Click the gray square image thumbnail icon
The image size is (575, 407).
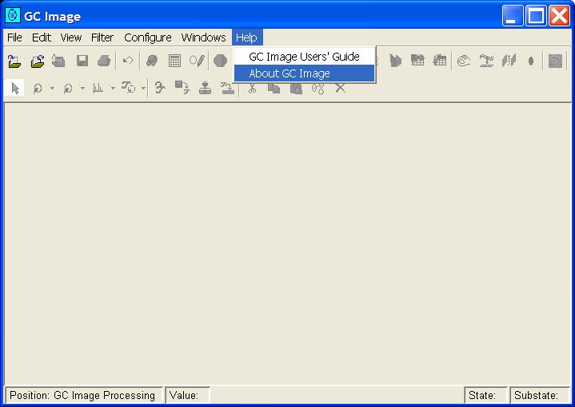(x=555, y=61)
